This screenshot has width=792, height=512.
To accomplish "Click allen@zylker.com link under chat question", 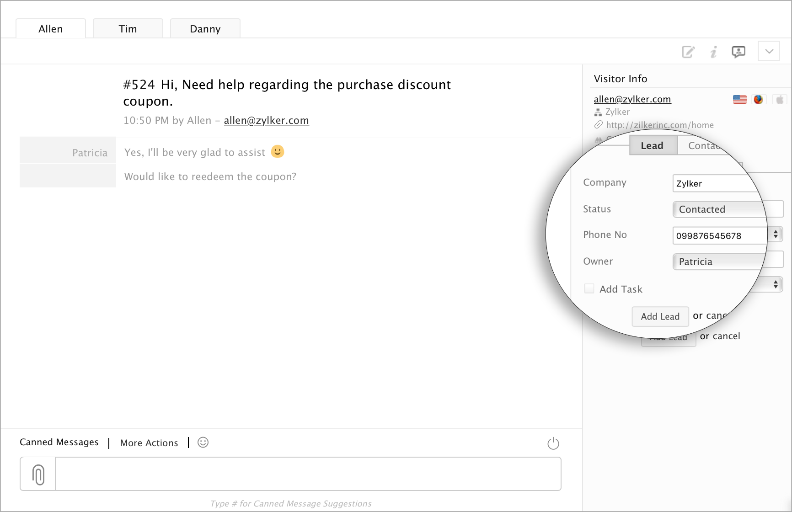I will pos(267,120).
